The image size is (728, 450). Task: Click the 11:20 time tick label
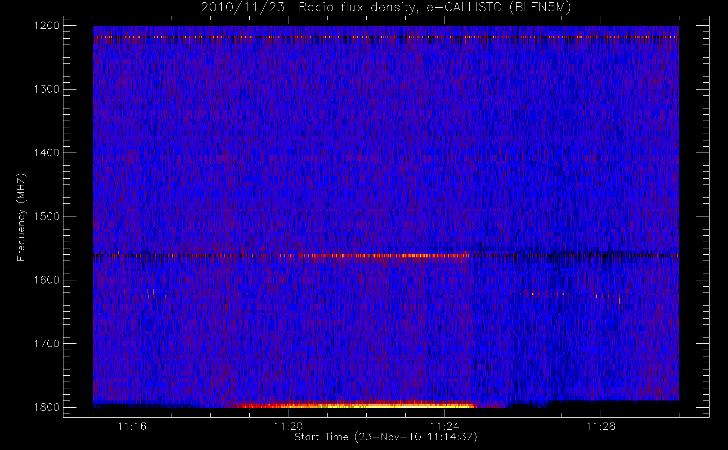click(x=288, y=426)
